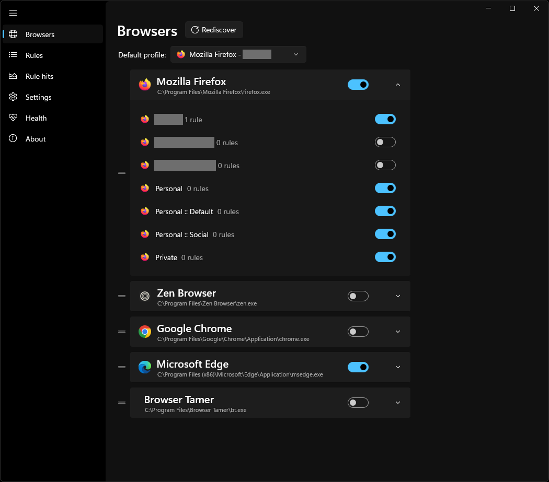This screenshot has width=549, height=482.
Task: Click the firefox.exe path text
Action: (213, 92)
